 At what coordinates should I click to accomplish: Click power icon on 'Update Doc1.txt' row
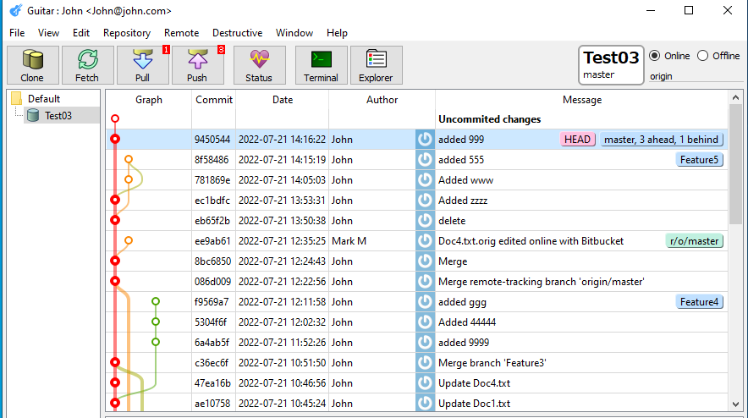[x=425, y=403]
